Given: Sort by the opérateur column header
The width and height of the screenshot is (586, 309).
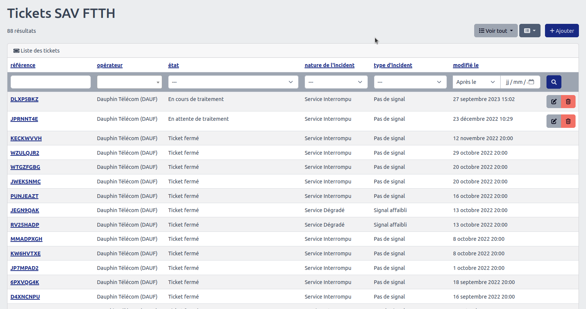Looking at the screenshot, I should (x=110, y=65).
